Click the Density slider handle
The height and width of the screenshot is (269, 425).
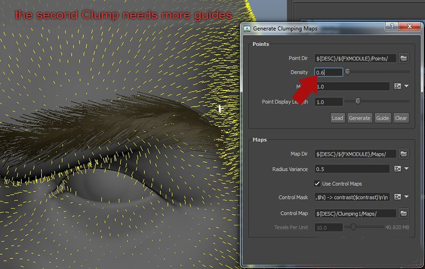coord(347,72)
